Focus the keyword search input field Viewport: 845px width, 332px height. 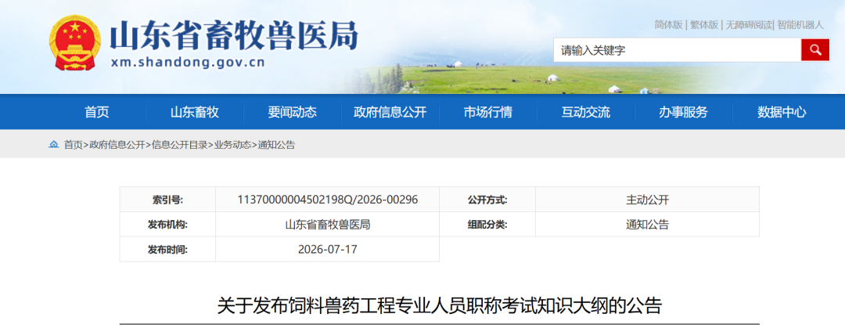click(x=677, y=50)
